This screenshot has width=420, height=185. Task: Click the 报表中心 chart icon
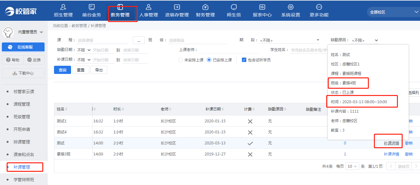[262, 7]
